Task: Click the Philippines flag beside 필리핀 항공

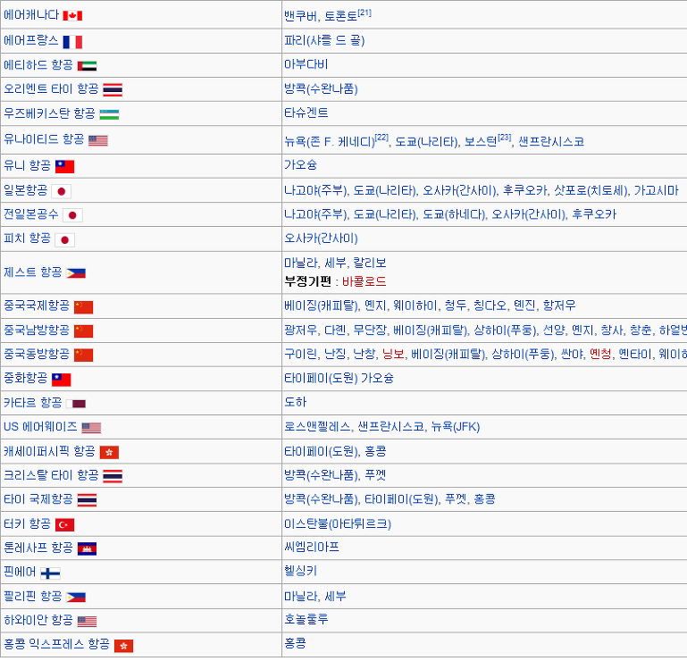Action: click(x=76, y=597)
